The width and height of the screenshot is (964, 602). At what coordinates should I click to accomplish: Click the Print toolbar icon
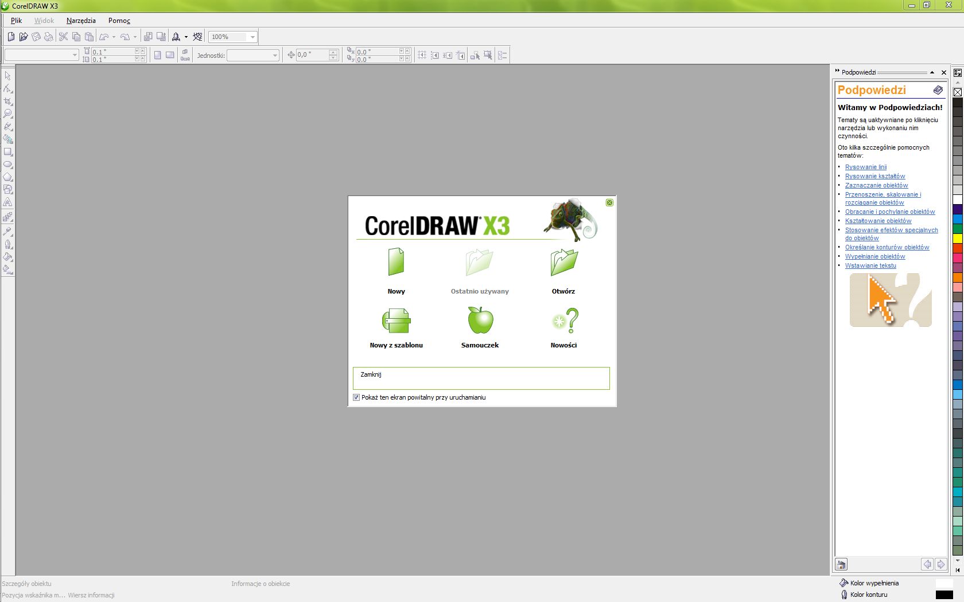click(x=49, y=37)
